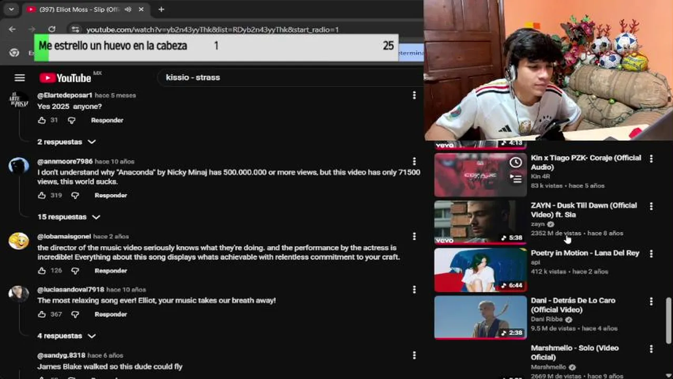Like the comment by @annmoore7986
The width and height of the screenshot is (673, 379).
42,195
